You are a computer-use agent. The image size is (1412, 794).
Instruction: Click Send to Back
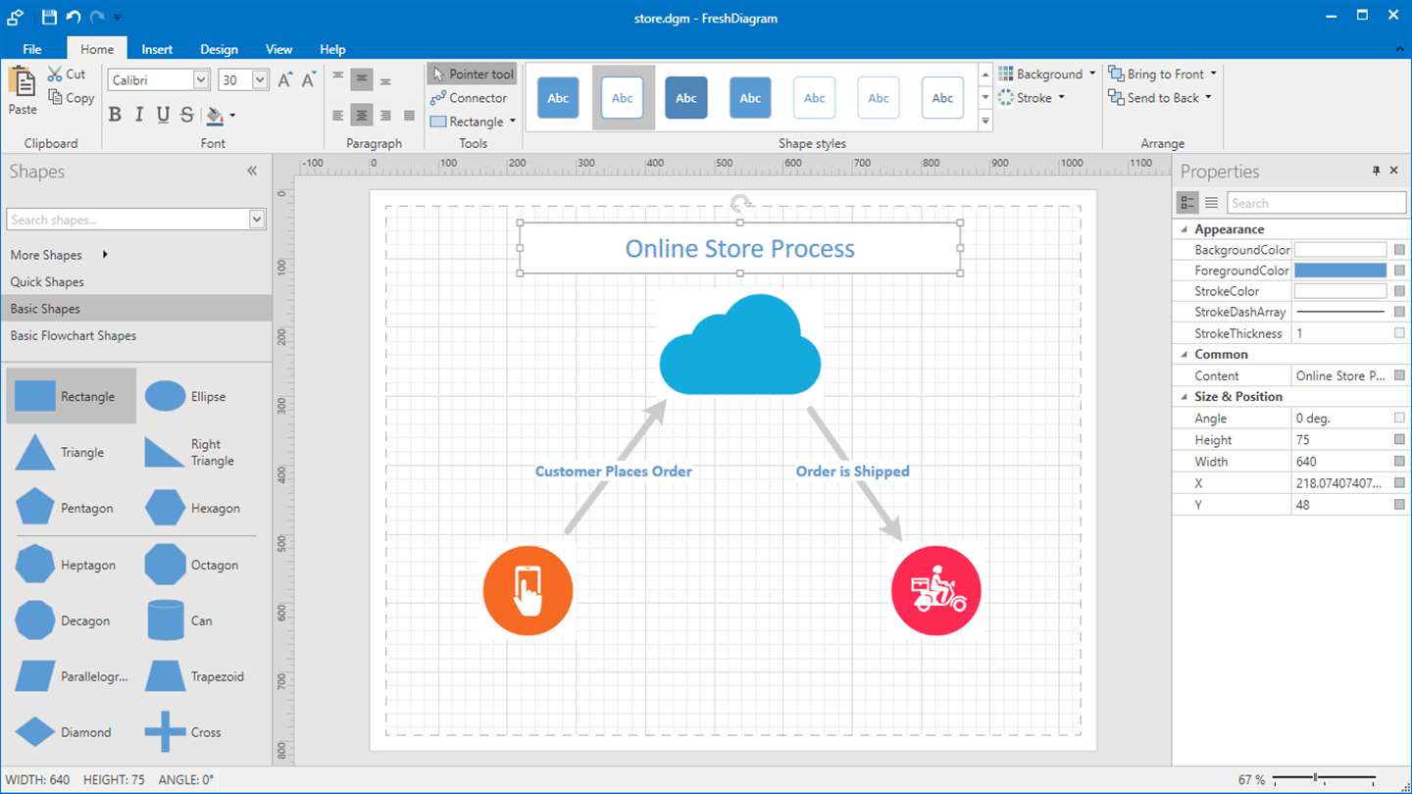pos(1160,98)
